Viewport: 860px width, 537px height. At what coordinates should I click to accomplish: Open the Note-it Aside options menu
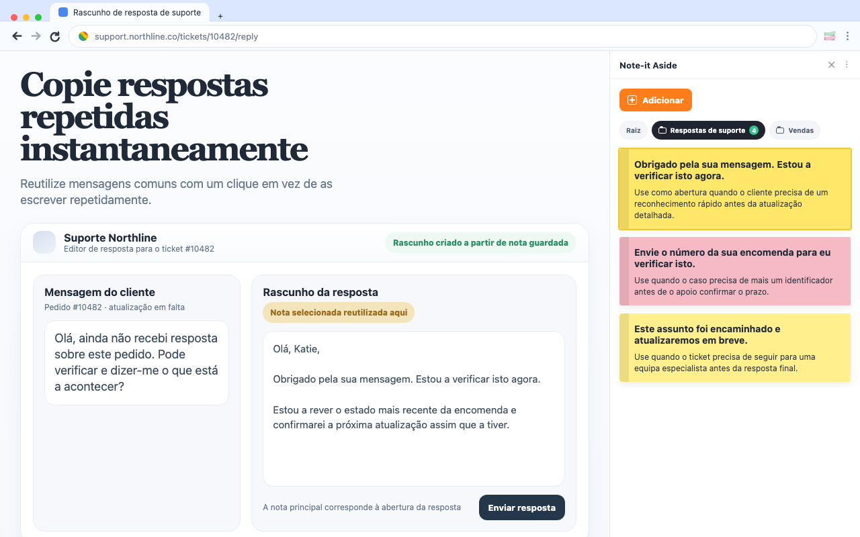pos(847,64)
